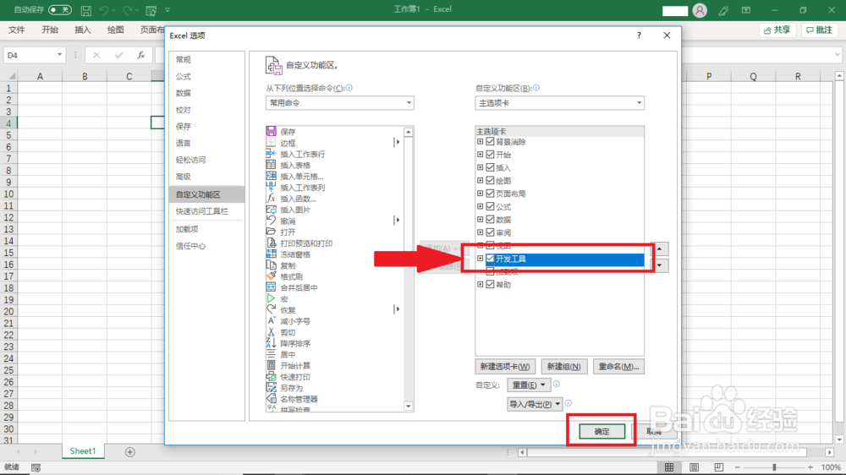Expand the 审阅 tree node
846x475 pixels.
[481, 232]
